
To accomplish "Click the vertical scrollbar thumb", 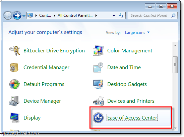I will click(x=175, y=65).
